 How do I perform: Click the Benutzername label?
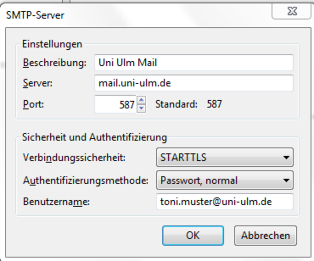(x=56, y=202)
